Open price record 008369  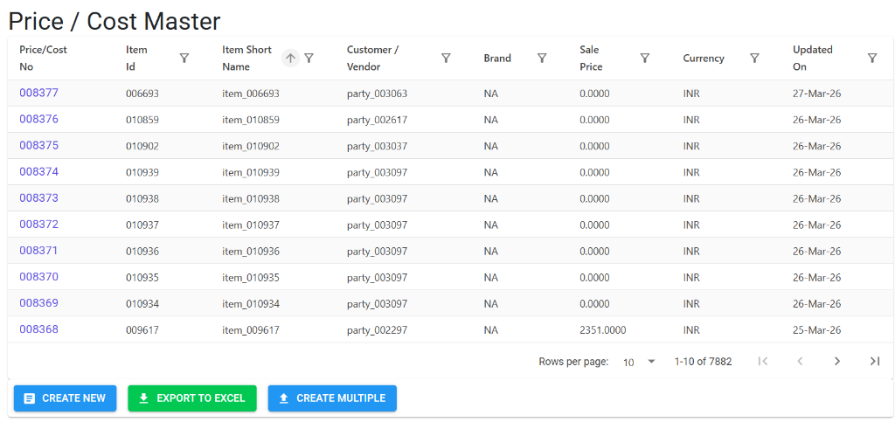38,303
